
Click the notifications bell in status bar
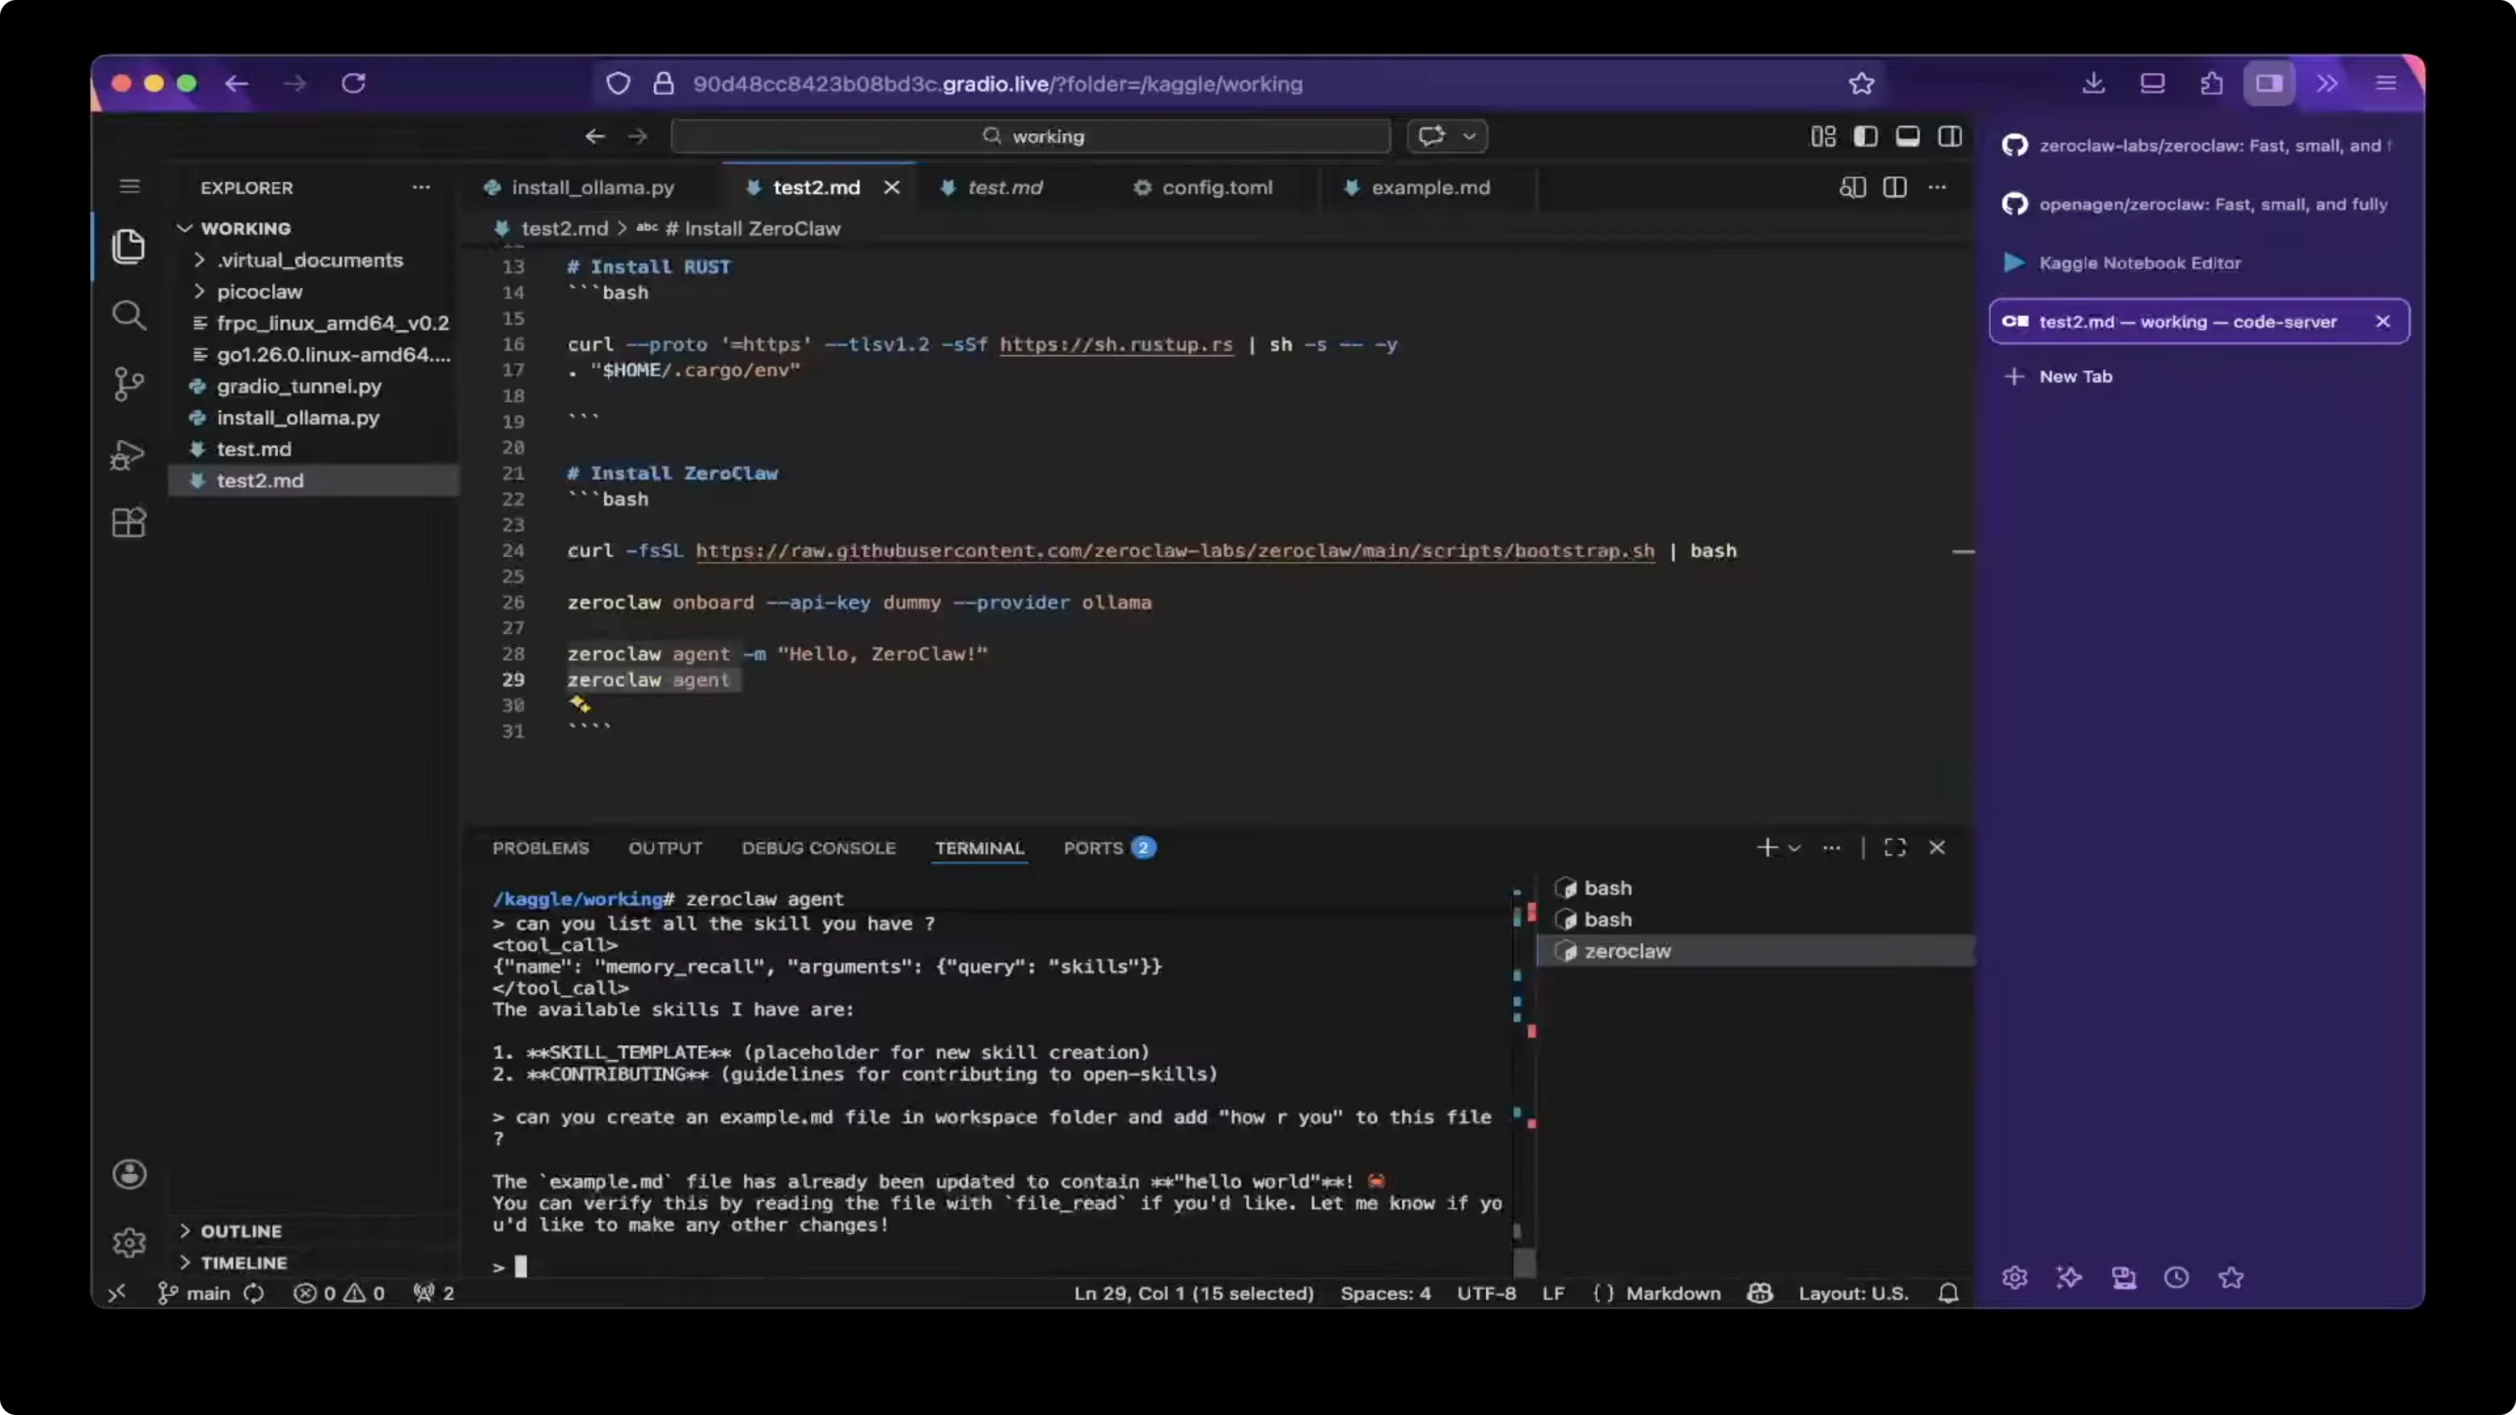(x=1948, y=1293)
